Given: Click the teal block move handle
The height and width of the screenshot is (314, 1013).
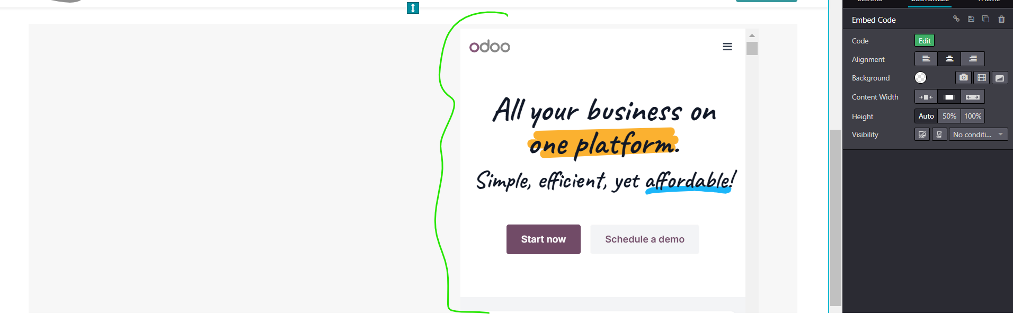Looking at the screenshot, I should click(413, 8).
